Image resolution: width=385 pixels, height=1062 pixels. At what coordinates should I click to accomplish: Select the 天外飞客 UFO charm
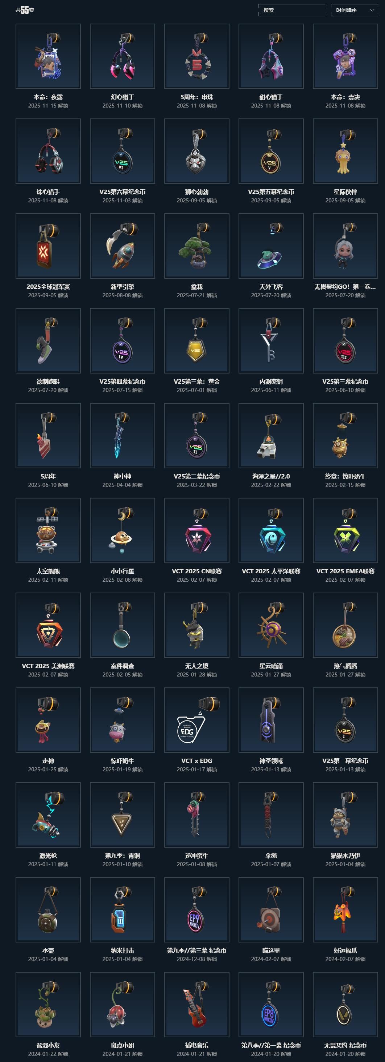271,246
